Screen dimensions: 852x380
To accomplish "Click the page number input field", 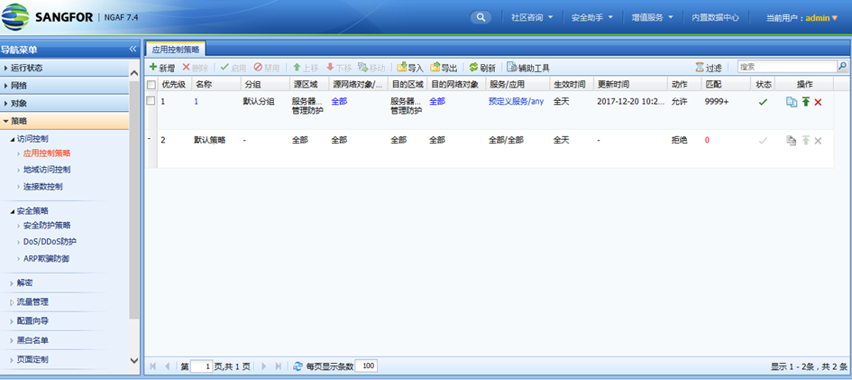I will click(202, 366).
